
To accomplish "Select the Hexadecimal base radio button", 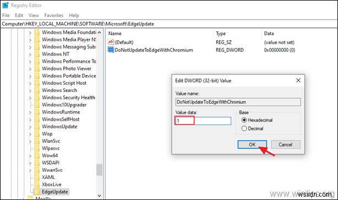I will click(244, 120).
